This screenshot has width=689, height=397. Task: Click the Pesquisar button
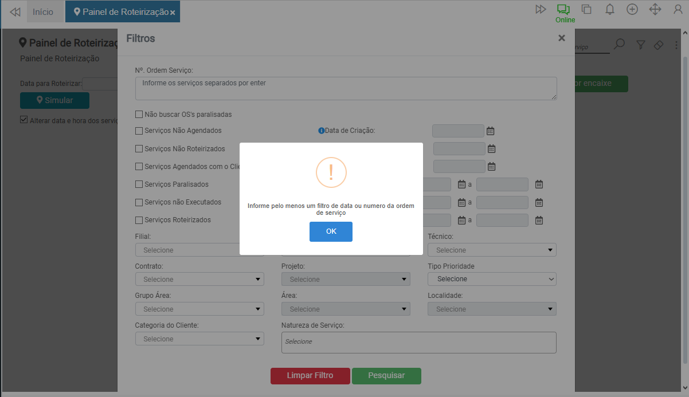pos(386,376)
